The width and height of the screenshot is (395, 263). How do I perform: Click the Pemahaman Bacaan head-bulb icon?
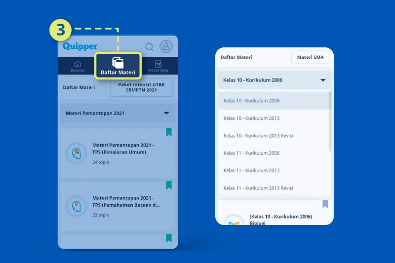click(77, 206)
